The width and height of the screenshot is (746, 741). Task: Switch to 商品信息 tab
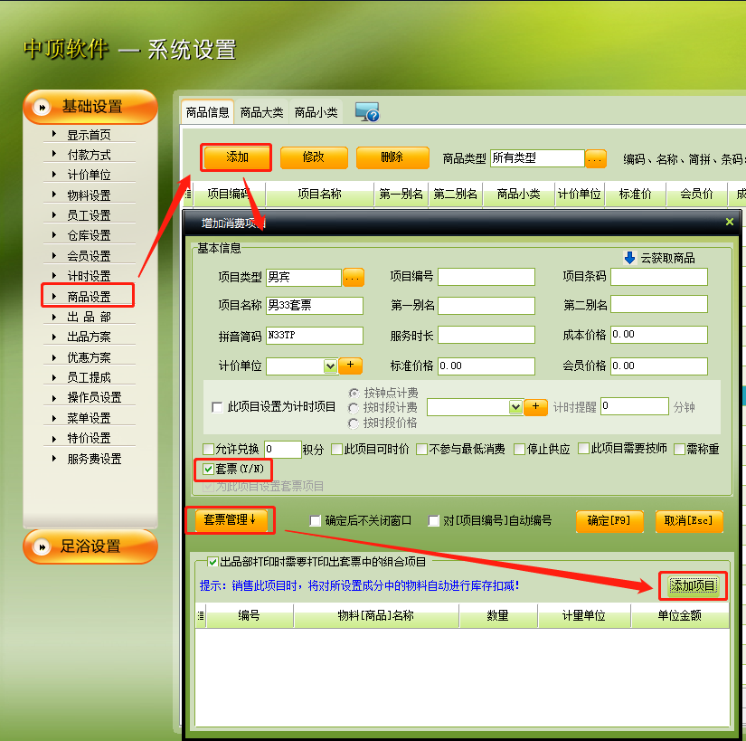pos(207,112)
